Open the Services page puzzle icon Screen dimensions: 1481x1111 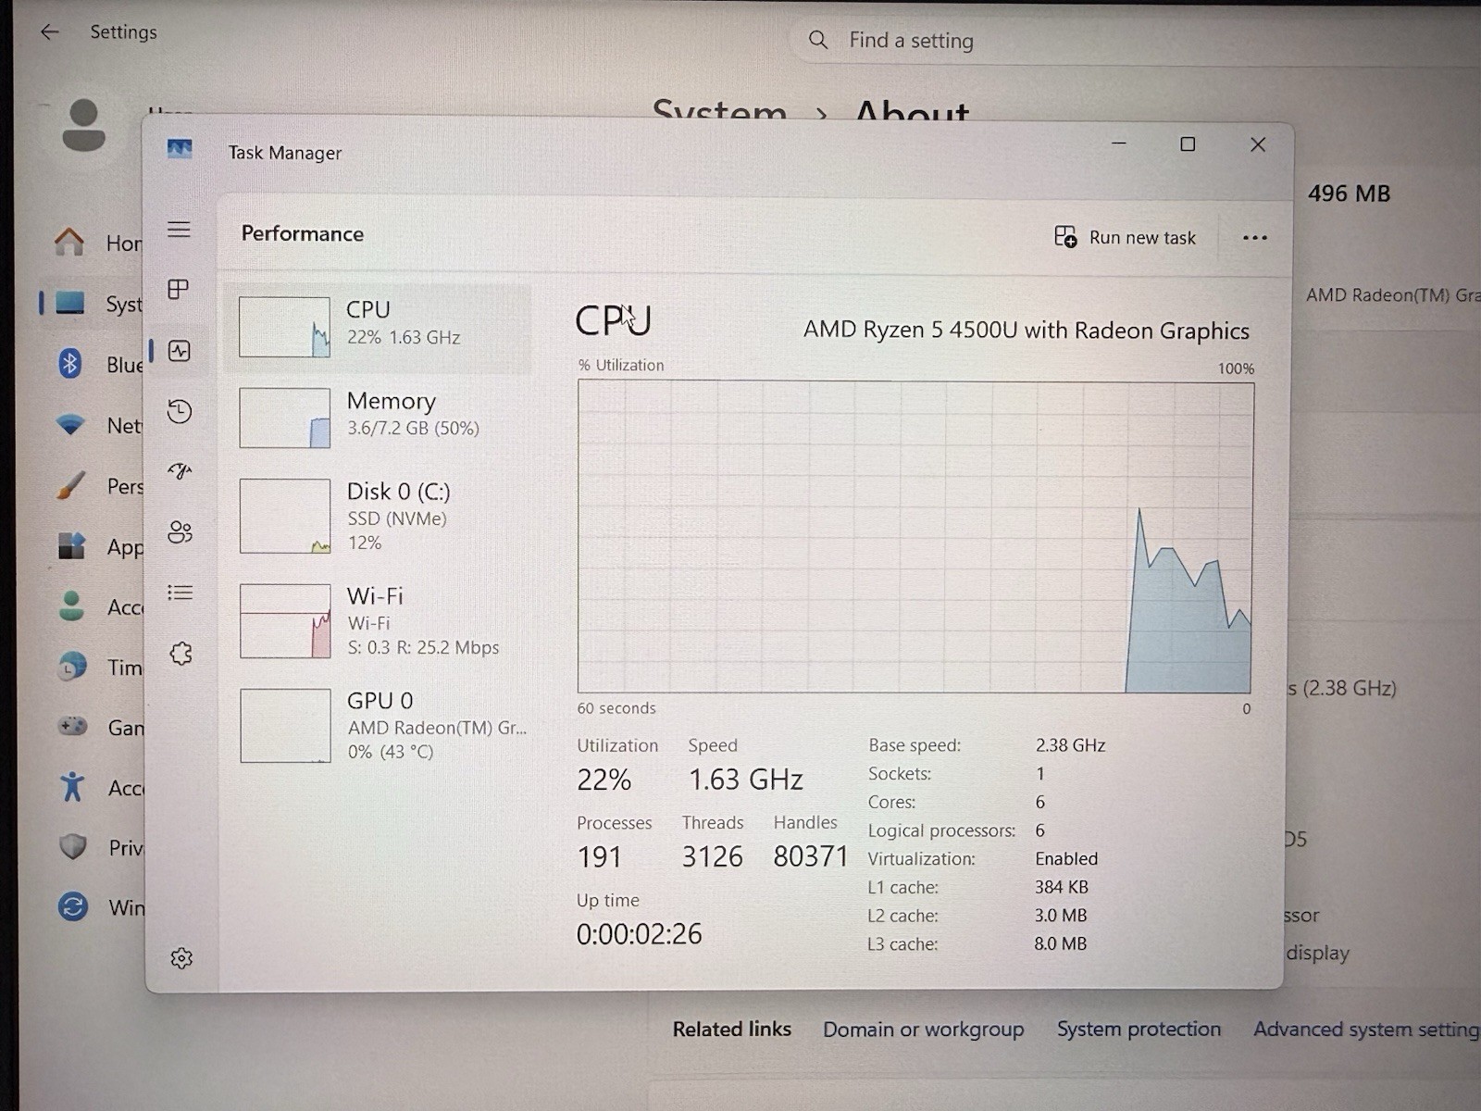pos(181,654)
